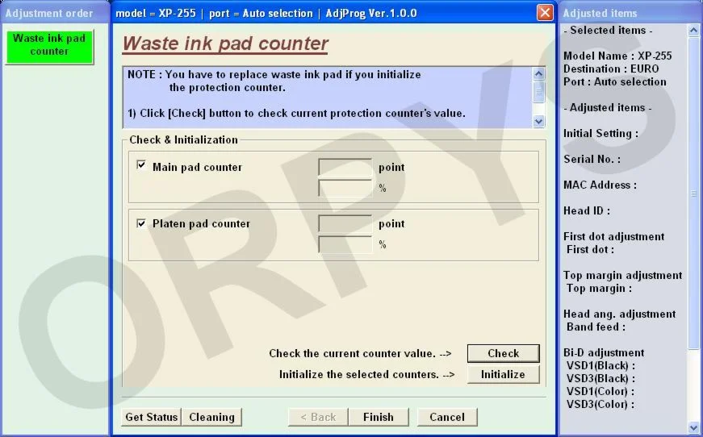The height and width of the screenshot is (437, 703).
Task: Click the 'Serial No. :' entry
Action: (592, 160)
